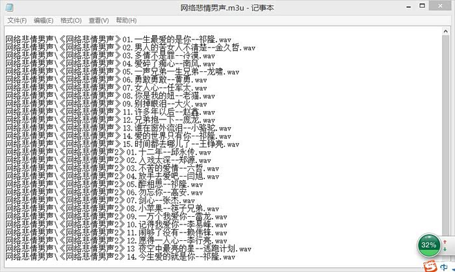
Task: Maximize the Notepad window
Action: click(422, 6)
